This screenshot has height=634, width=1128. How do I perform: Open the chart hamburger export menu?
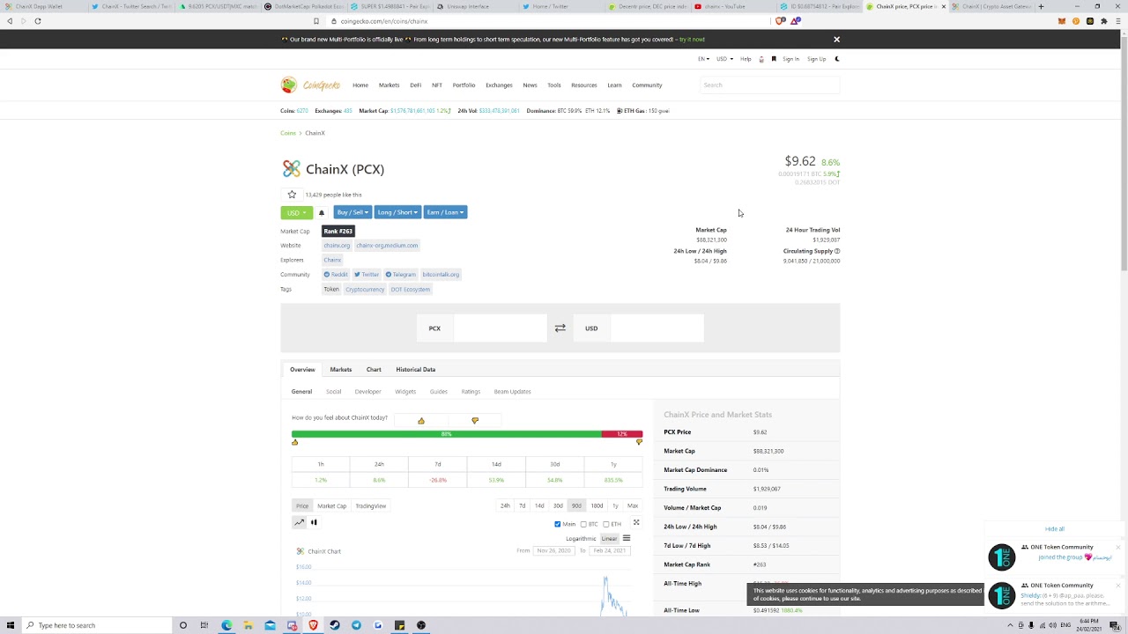pyautogui.click(x=627, y=538)
